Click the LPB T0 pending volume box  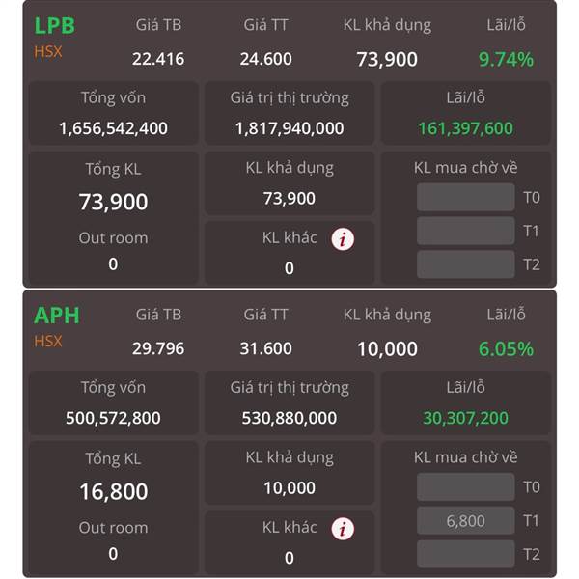click(466, 197)
